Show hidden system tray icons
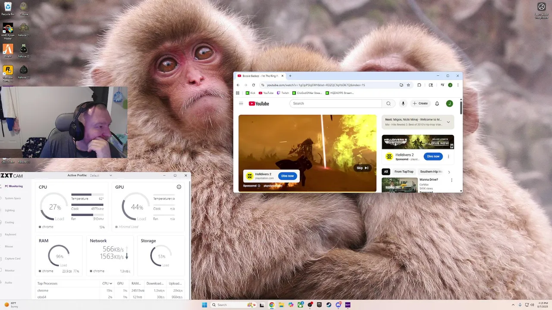The image size is (552, 310). [513, 305]
